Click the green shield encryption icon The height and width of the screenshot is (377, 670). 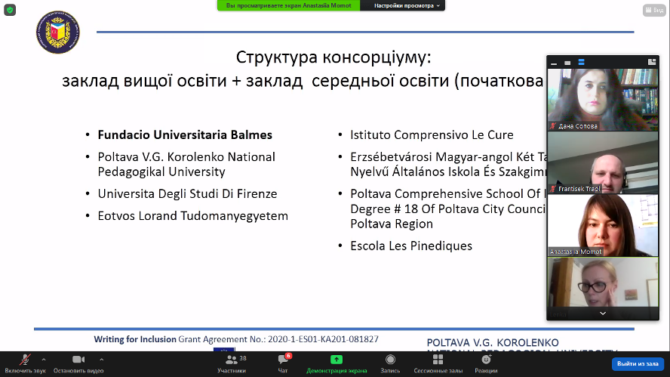coord(10,10)
